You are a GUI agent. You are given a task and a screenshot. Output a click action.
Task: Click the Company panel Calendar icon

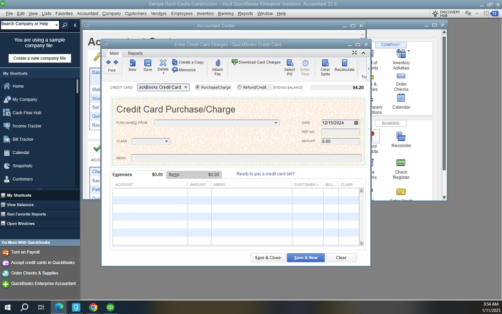coord(401,98)
